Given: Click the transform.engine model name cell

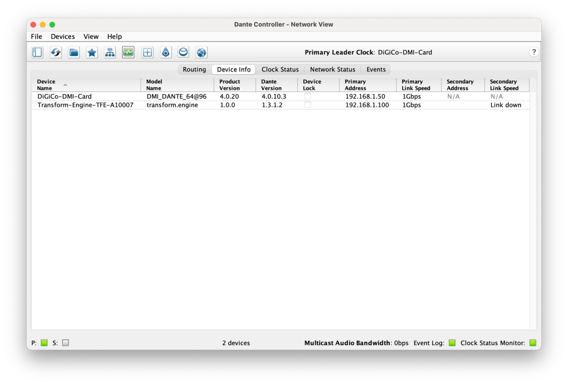Looking at the screenshot, I should 173,105.
